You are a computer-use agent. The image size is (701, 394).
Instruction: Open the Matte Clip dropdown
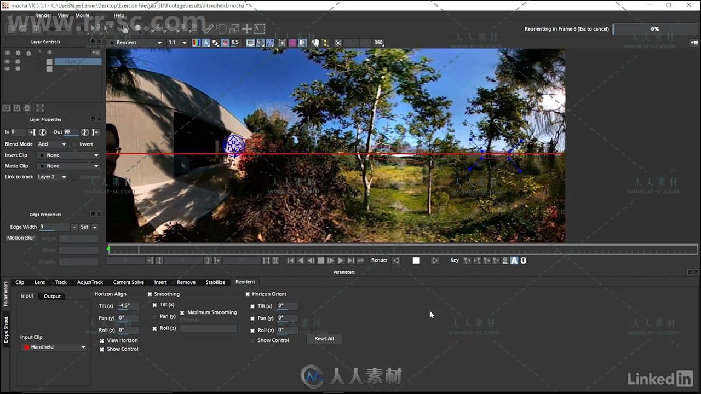tap(68, 166)
